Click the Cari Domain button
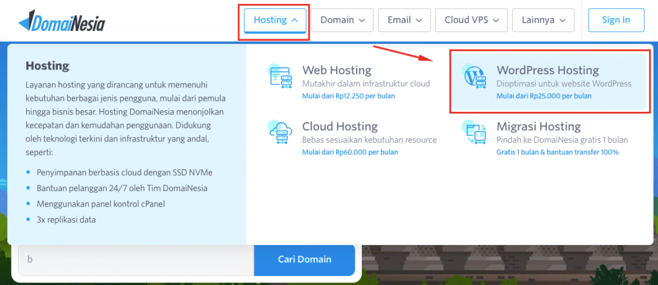This screenshot has height=285, width=658. (x=305, y=259)
